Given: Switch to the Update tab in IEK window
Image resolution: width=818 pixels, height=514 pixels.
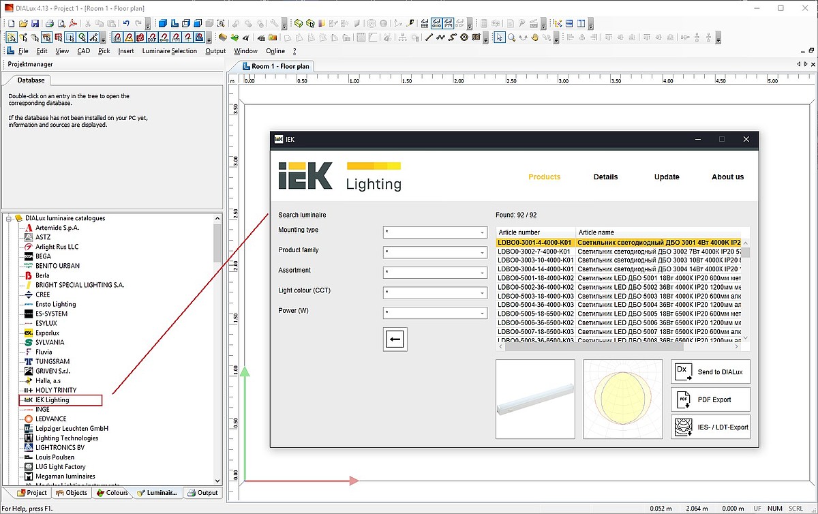Looking at the screenshot, I should [x=667, y=177].
